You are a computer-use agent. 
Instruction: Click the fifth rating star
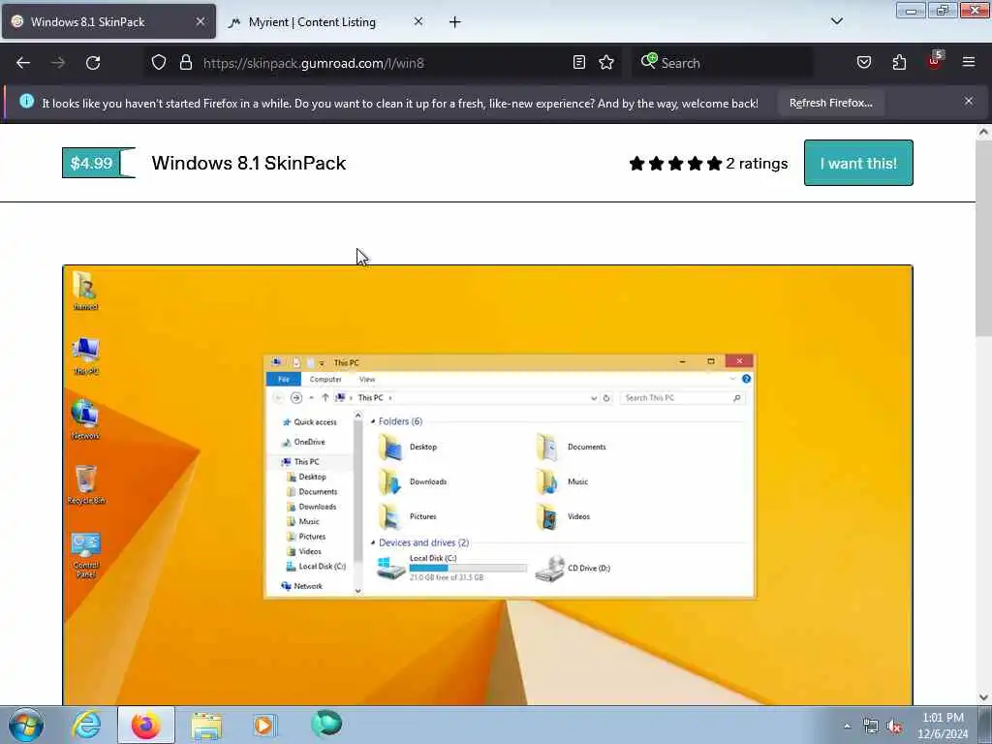click(714, 164)
